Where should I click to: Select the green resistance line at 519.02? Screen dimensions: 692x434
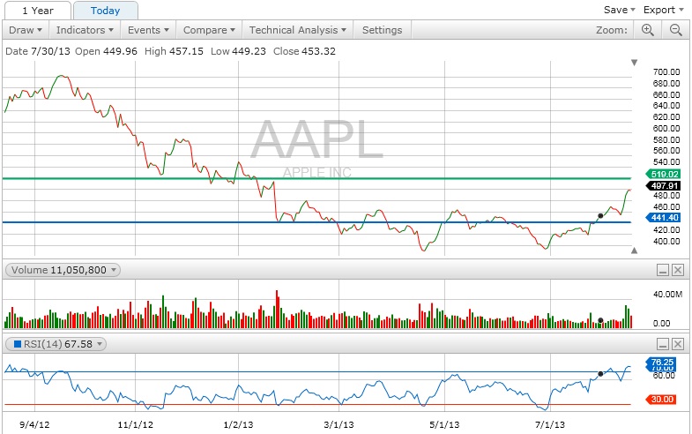316,178
